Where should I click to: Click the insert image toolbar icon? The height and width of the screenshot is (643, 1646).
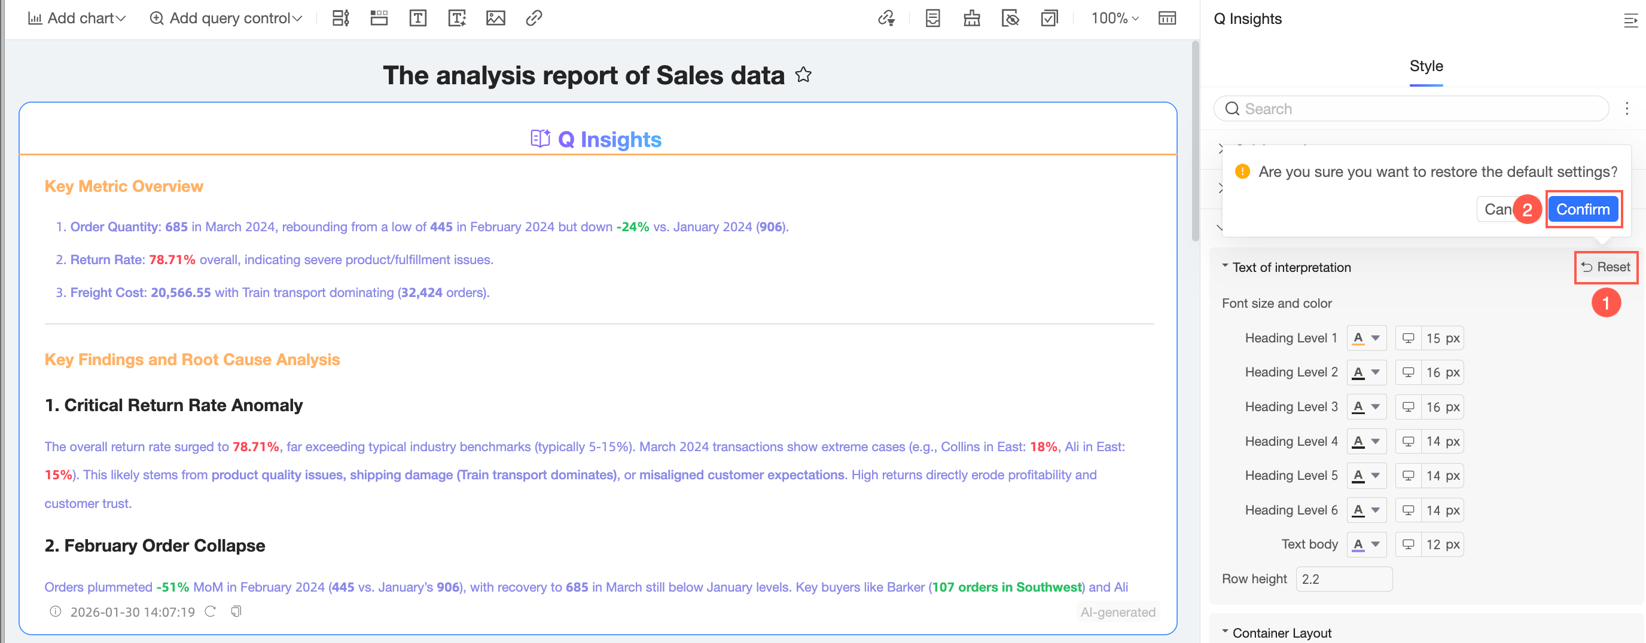(x=495, y=18)
